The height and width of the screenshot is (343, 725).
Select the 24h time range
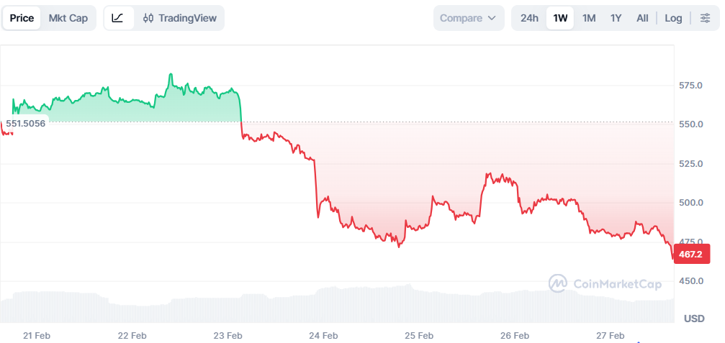[x=529, y=18]
